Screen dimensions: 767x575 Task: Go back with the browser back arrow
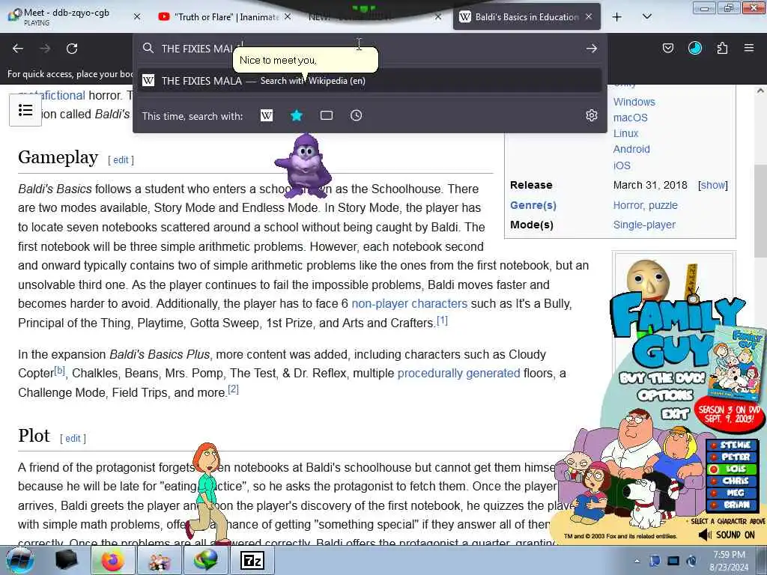pyautogui.click(x=18, y=49)
